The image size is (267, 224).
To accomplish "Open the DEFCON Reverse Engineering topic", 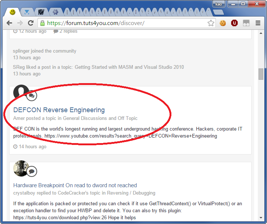I will point(59,110).
